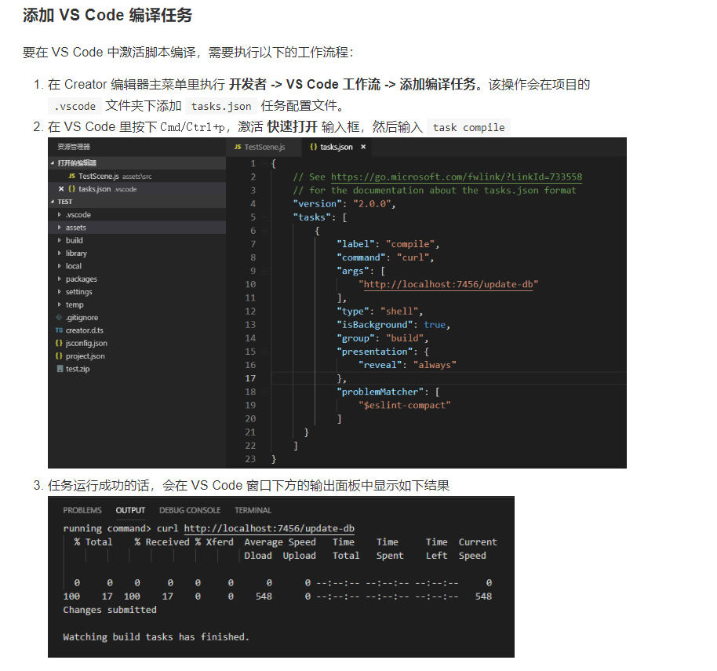Switch to the OUTPUT panel tab
This screenshot has height=671, width=717.
pyautogui.click(x=130, y=510)
